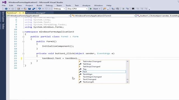This screenshot has width=179, height=100.
Task: Open the Window menu
Action: pyautogui.click(x=98, y=6)
